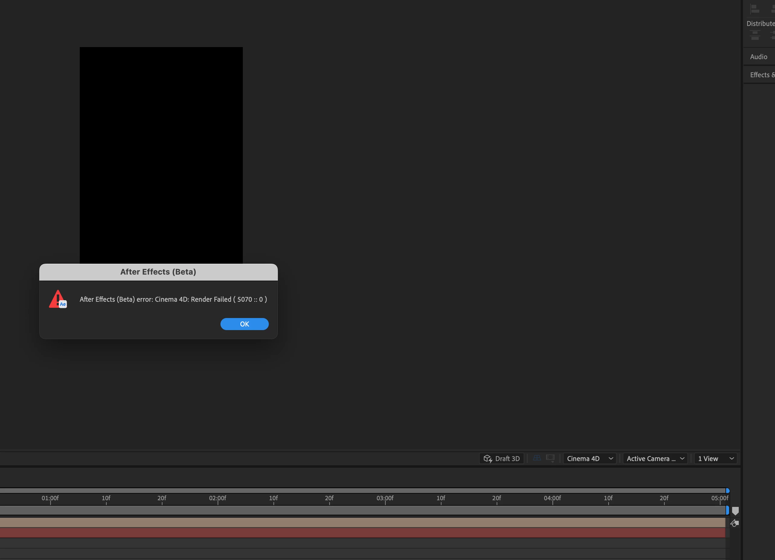
Task: Click the comp button icon beside tan layer
Action: tap(734, 523)
